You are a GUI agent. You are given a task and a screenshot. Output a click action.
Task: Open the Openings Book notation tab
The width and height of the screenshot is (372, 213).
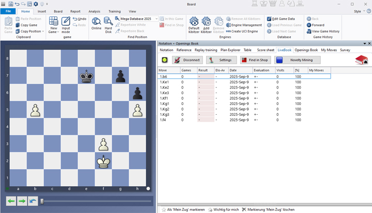306,50
